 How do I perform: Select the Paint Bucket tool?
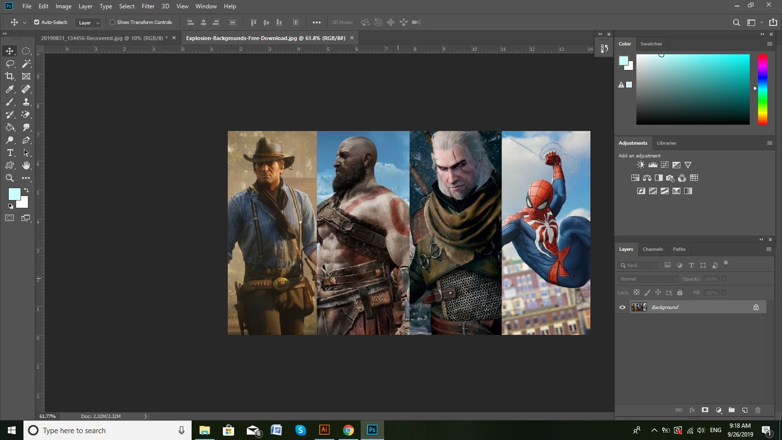(x=10, y=127)
